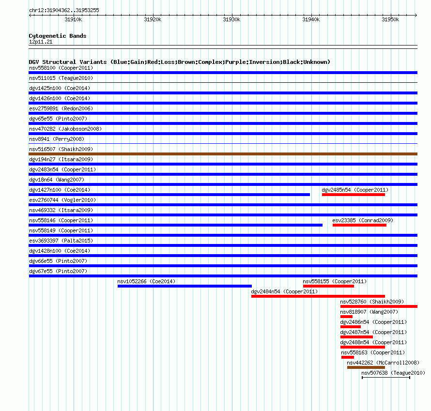Select nsv818907 (Wang2007) label
The image size is (431, 411).
pyautogui.click(x=369, y=312)
